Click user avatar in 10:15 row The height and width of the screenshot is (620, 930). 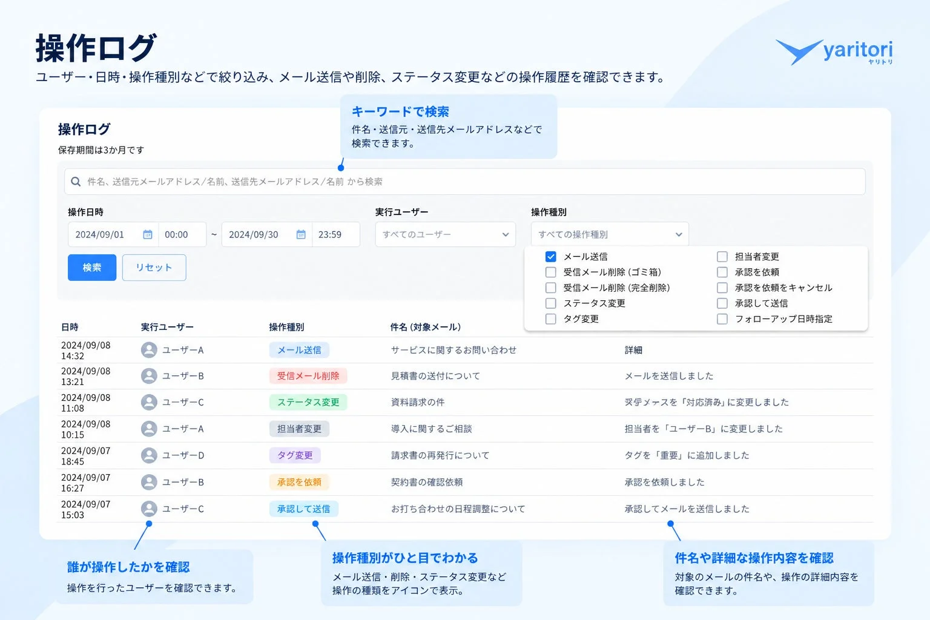tap(149, 429)
